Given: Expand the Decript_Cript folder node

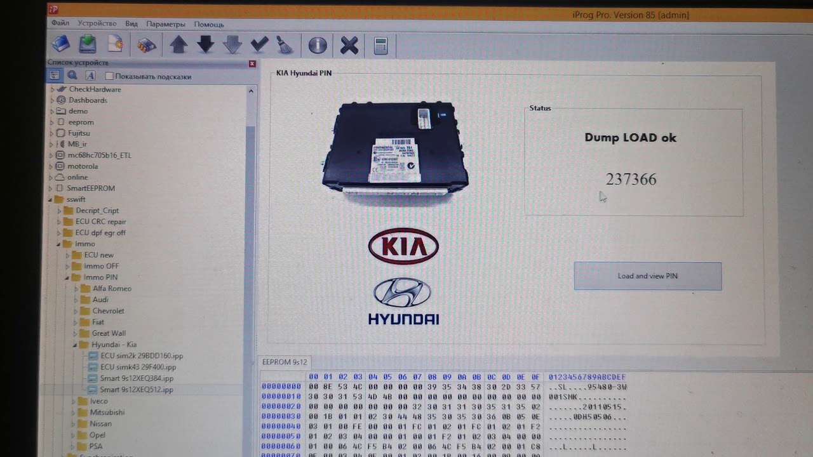Looking at the screenshot, I should (60, 211).
